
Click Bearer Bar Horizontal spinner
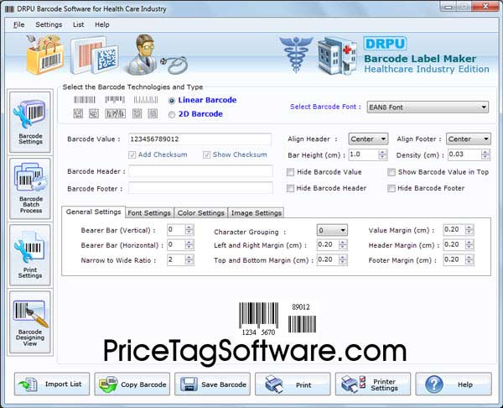pyautogui.click(x=189, y=245)
